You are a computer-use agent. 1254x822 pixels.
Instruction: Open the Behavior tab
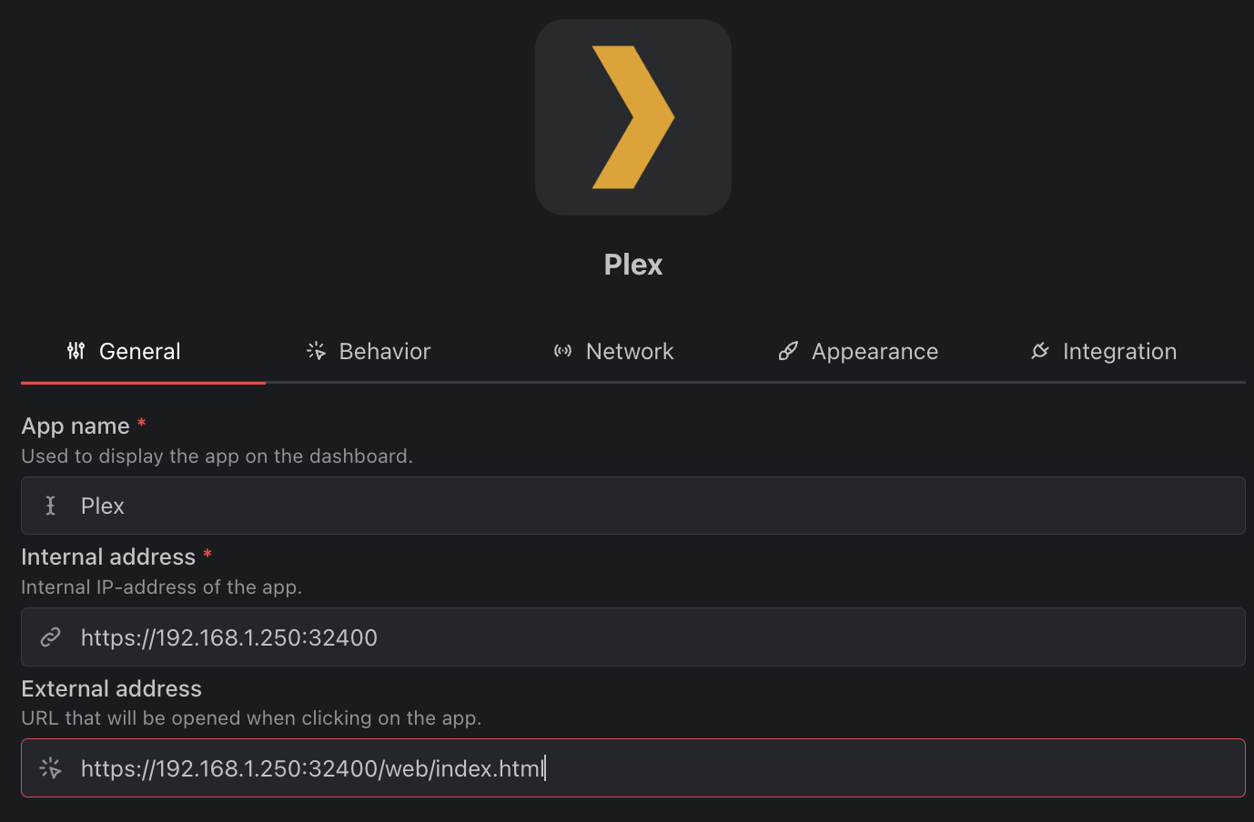click(x=384, y=352)
